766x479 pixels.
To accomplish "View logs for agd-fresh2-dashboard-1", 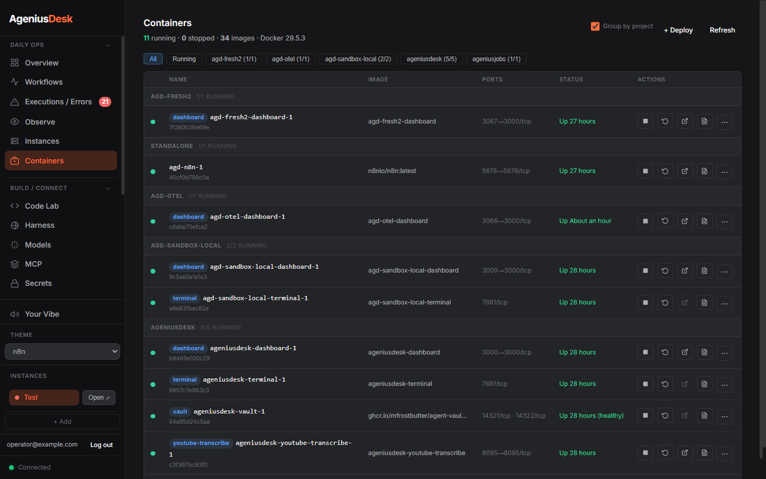I will click(704, 121).
